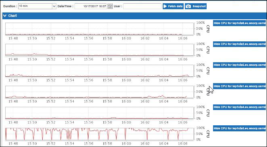Click the Duration label text

(10, 6)
